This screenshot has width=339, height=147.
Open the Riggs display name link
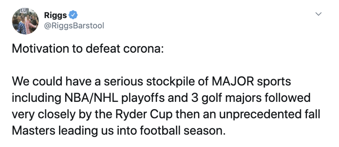56,15
